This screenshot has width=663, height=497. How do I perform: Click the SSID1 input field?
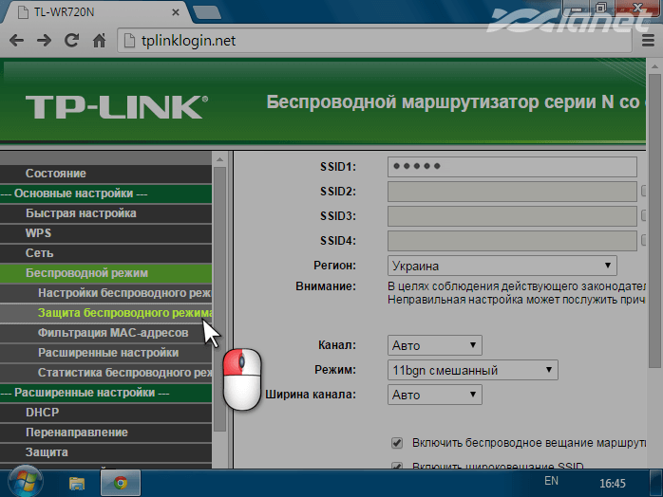tap(511, 167)
